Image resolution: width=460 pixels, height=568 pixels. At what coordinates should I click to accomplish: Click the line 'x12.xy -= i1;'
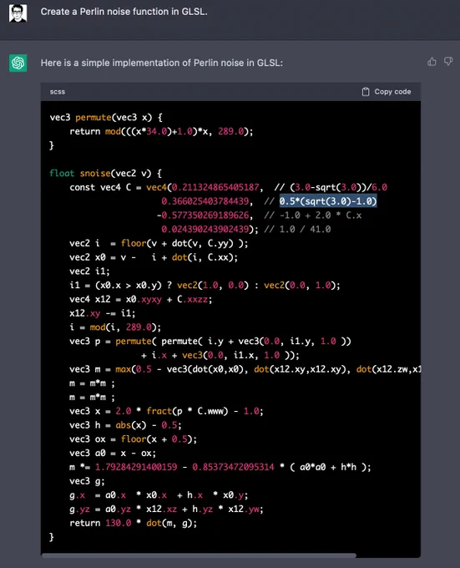103,313
